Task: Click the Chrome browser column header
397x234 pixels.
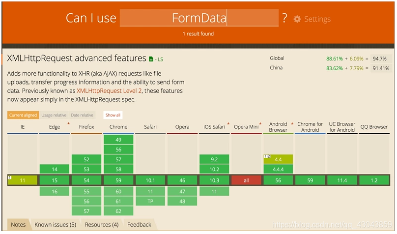Action: click(x=118, y=127)
